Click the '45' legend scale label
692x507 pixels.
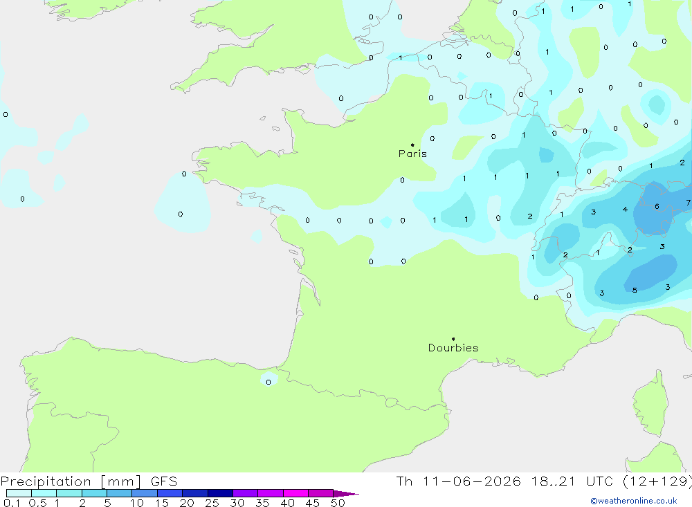tap(313, 503)
